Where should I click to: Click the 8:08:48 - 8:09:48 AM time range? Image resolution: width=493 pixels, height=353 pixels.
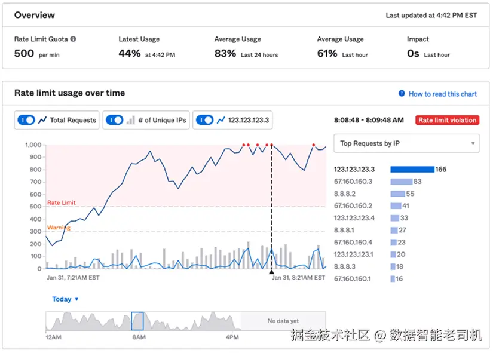369,120
